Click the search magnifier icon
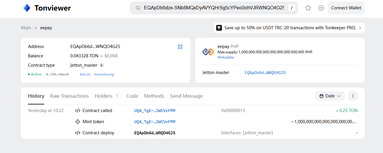The width and height of the screenshot is (383, 153). pyautogui.click(x=138, y=8)
